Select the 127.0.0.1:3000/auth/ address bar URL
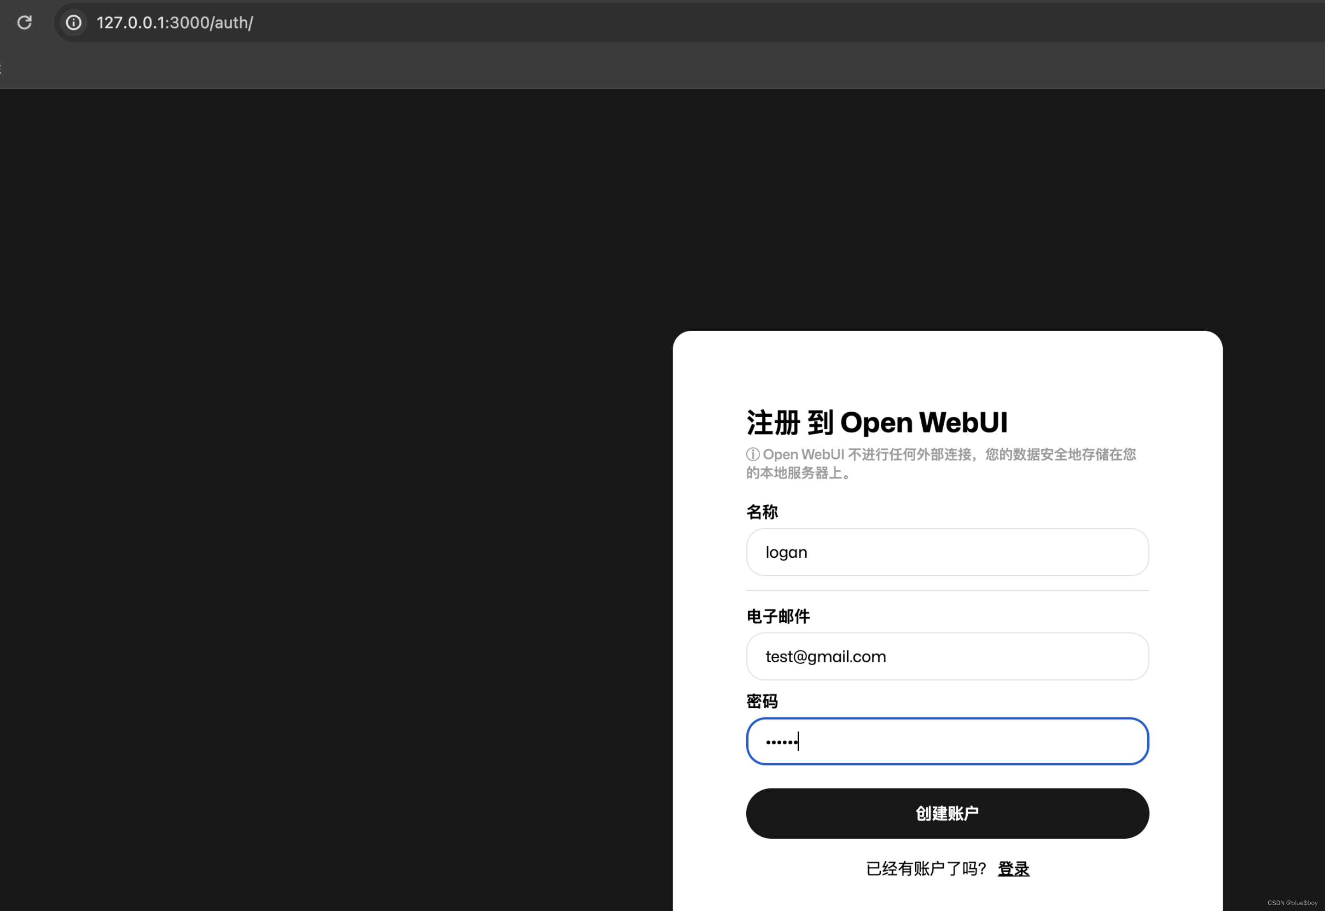 click(174, 22)
